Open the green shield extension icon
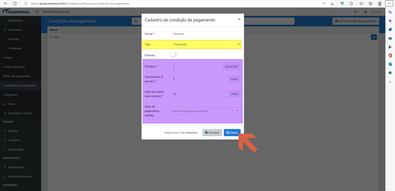 coord(342,4)
